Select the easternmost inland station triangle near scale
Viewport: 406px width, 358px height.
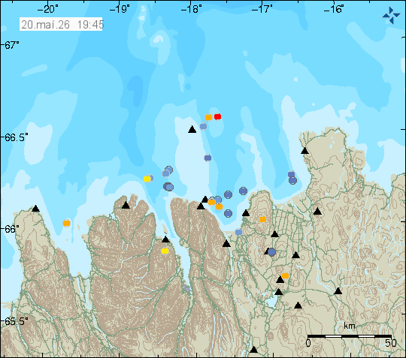click(x=338, y=291)
